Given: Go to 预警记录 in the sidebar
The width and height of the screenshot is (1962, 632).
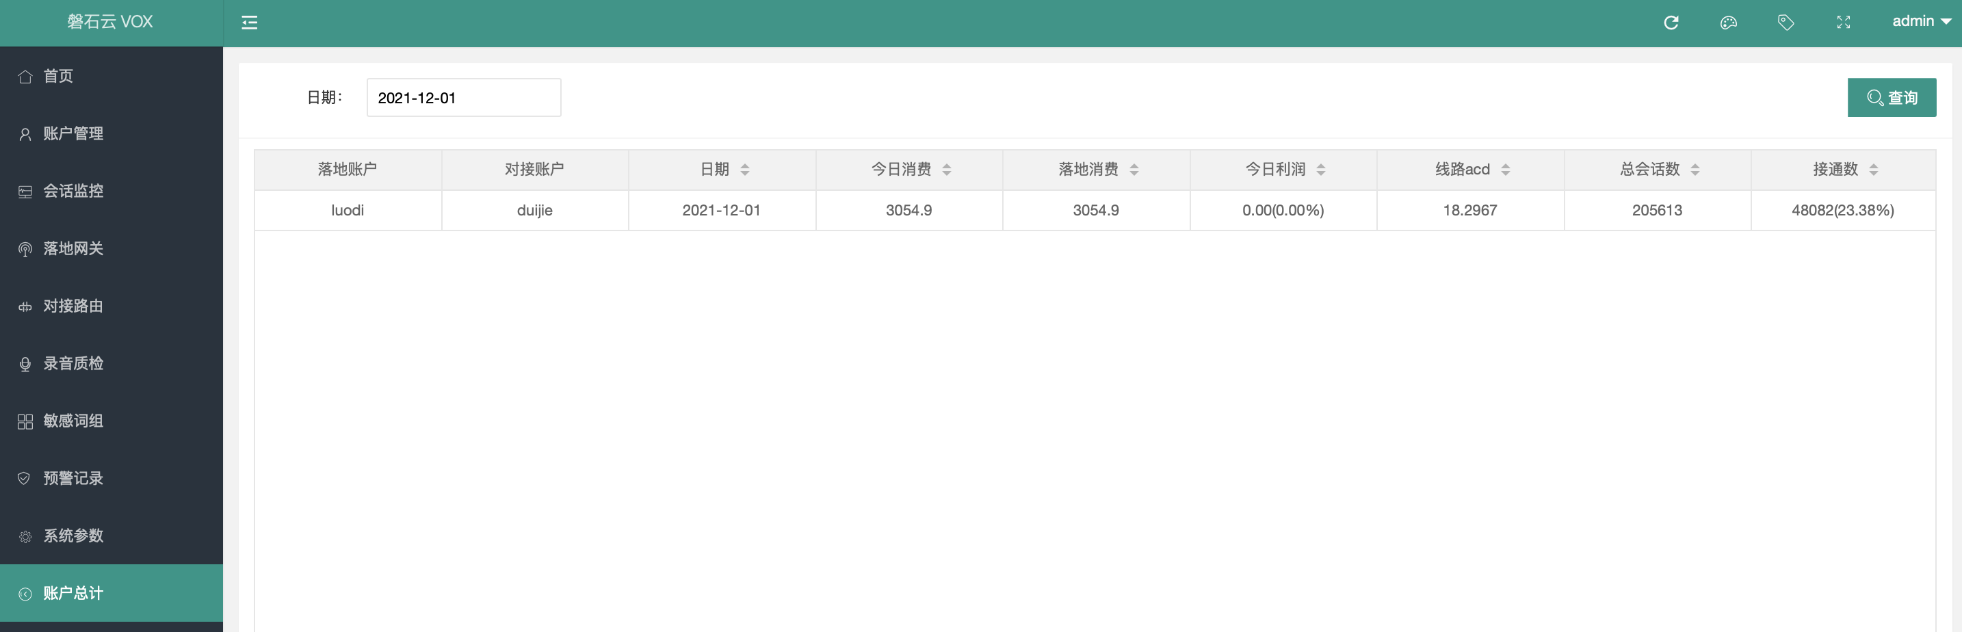Looking at the screenshot, I should point(112,478).
